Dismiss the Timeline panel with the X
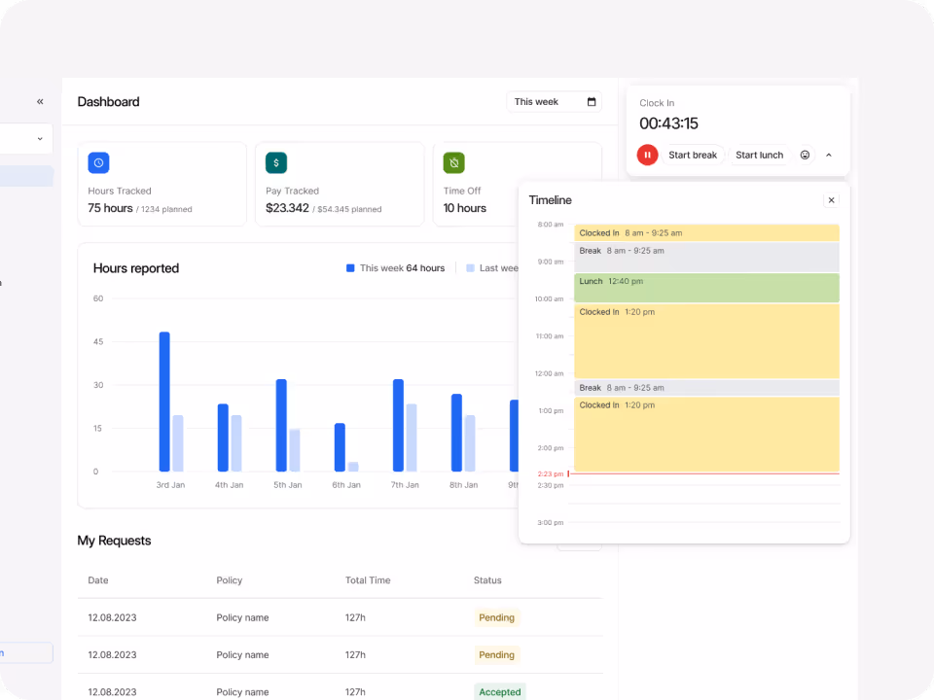Screen dimensions: 934x700 click(832, 199)
